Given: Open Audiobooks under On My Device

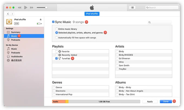Looking at the screenshot, I should click(x=24, y=56).
